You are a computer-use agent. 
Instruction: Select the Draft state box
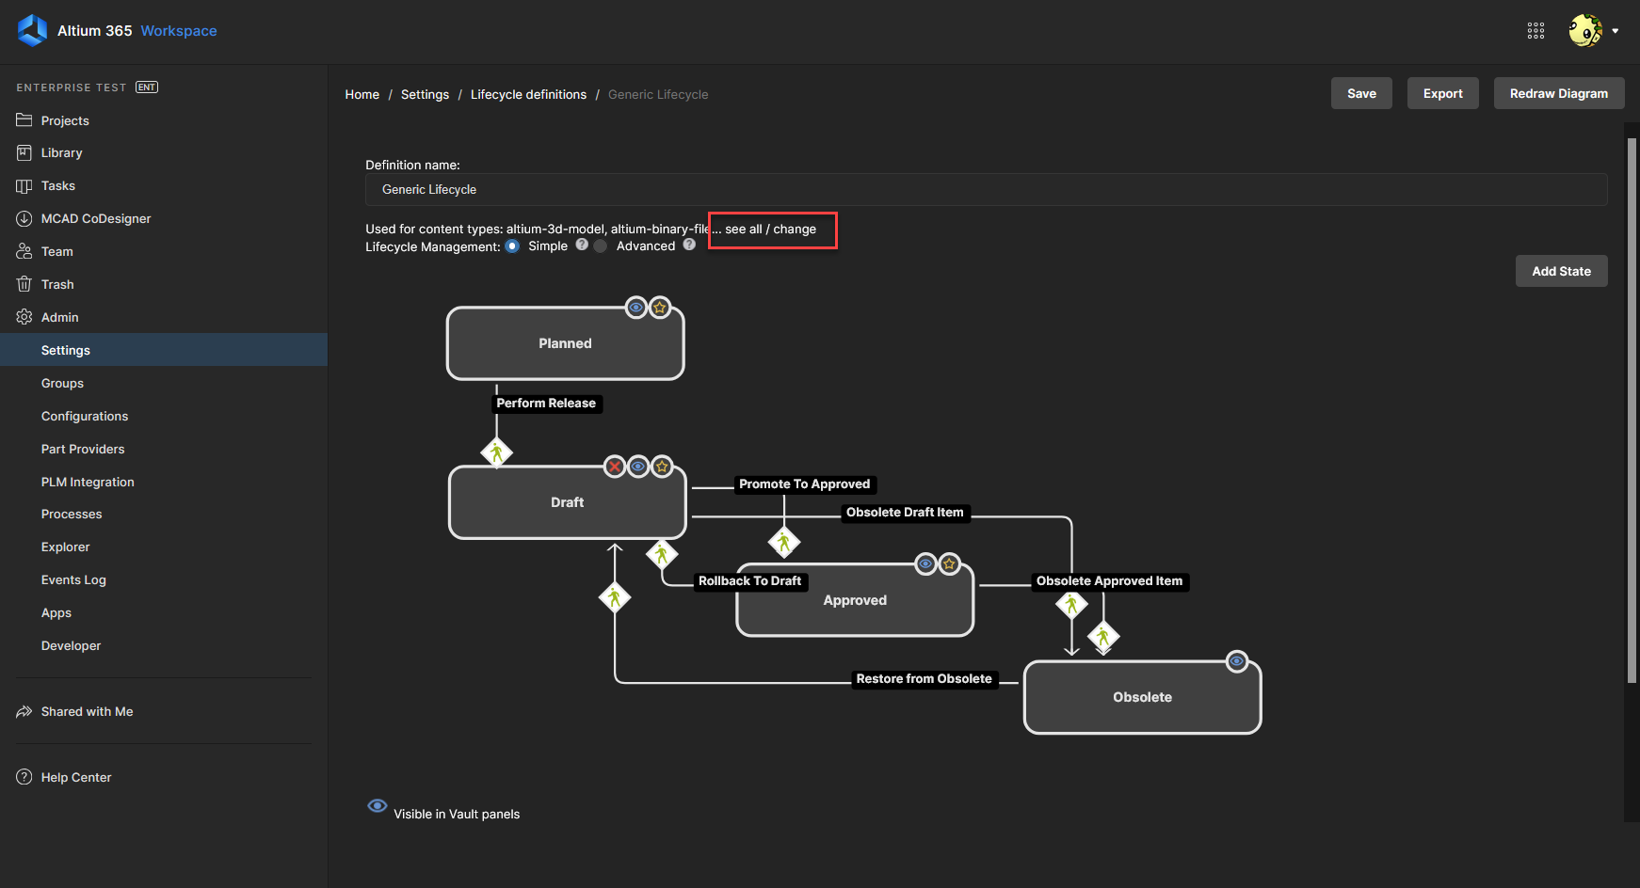(x=567, y=502)
